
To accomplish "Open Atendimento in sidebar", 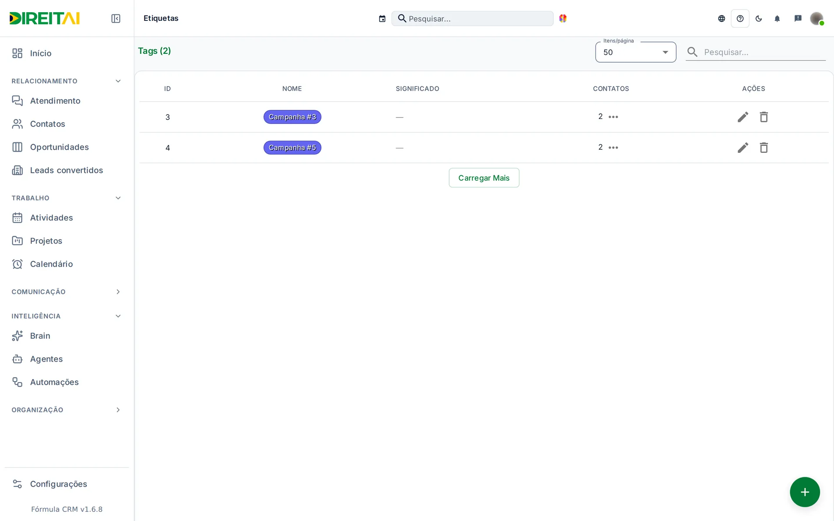I will click(66, 101).
